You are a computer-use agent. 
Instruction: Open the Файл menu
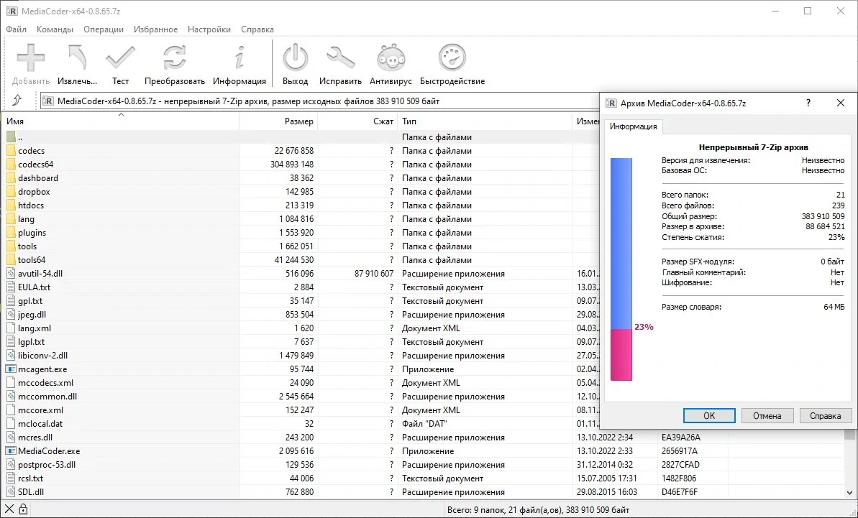[x=17, y=29]
